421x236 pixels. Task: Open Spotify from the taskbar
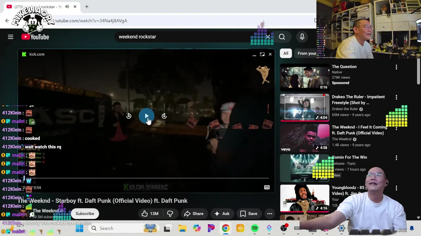255,228
